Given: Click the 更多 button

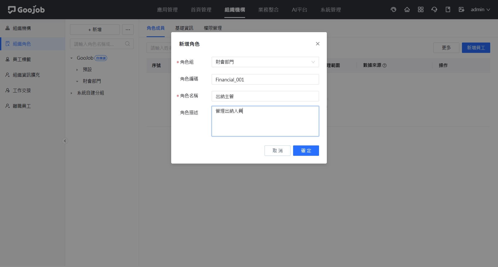Looking at the screenshot, I should (446, 48).
